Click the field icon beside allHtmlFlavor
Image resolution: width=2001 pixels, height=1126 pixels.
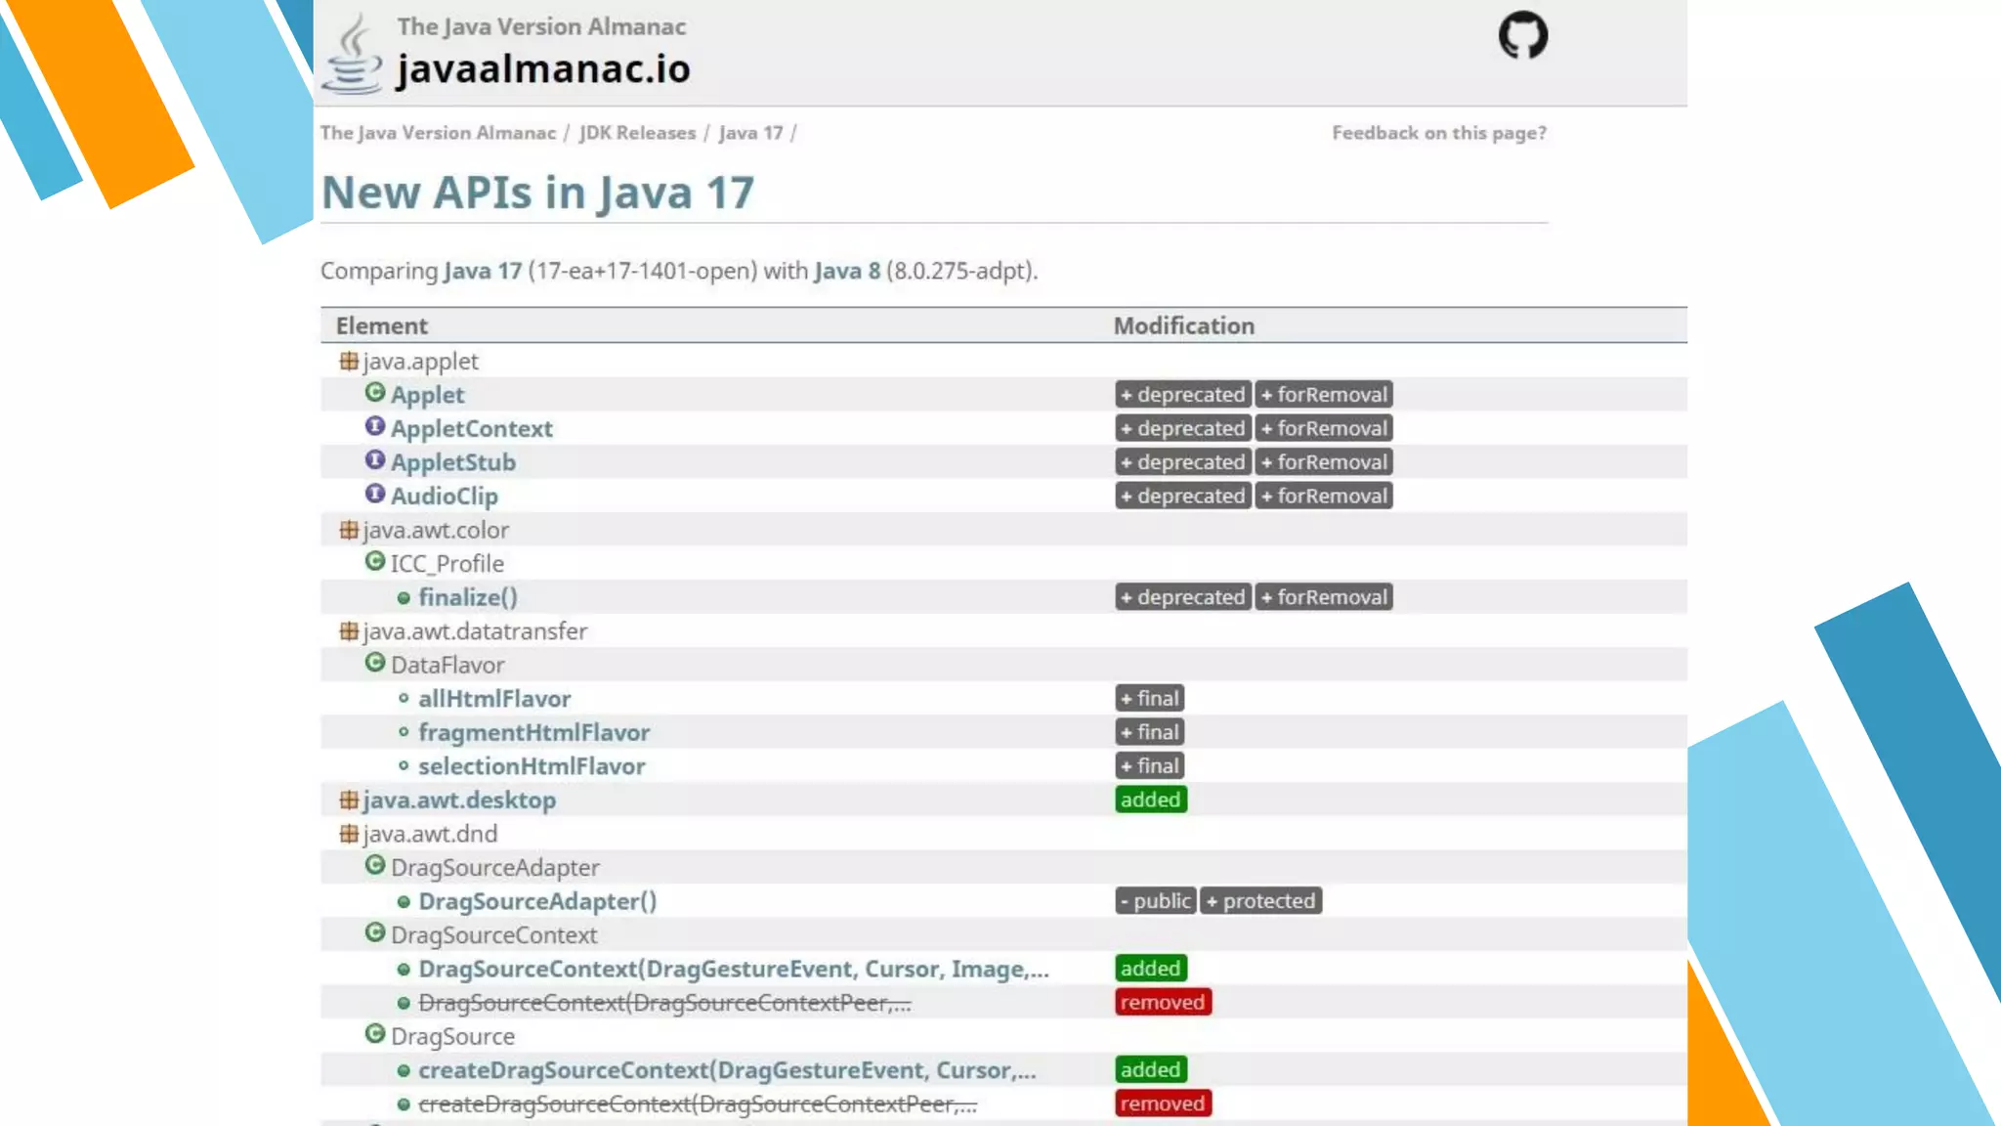[404, 699]
